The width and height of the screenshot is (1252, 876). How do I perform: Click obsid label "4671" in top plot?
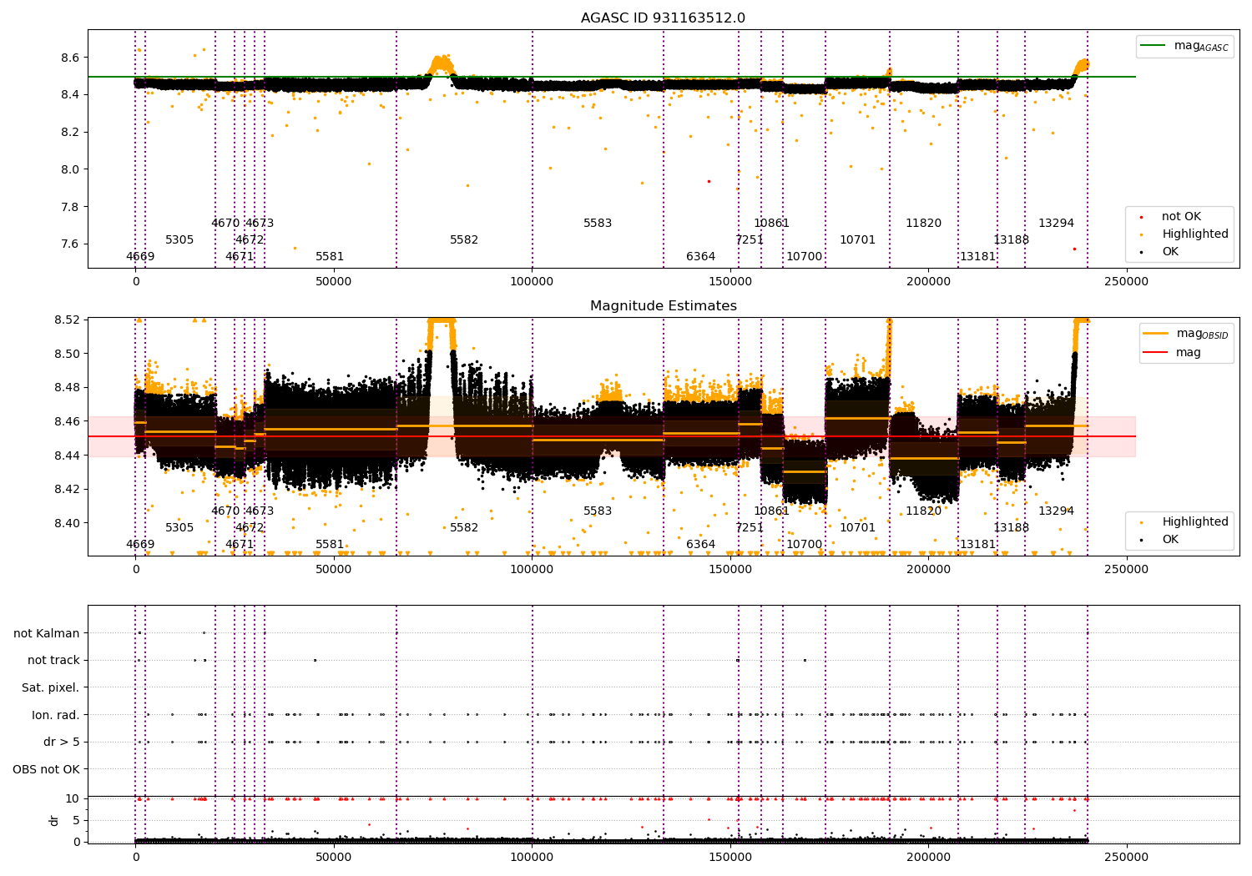(x=240, y=257)
